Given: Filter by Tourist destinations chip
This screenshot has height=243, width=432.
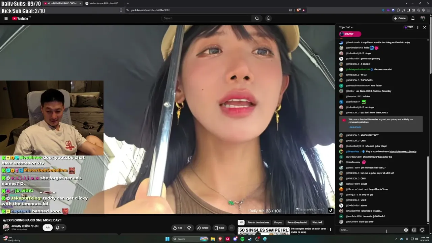Looking at the screenshot, I should (x=259, y=222).
